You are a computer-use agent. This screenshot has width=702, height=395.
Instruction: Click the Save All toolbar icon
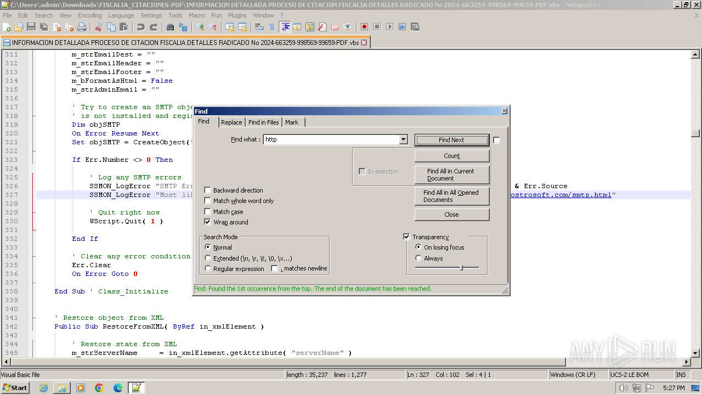[x=44, y=27]
